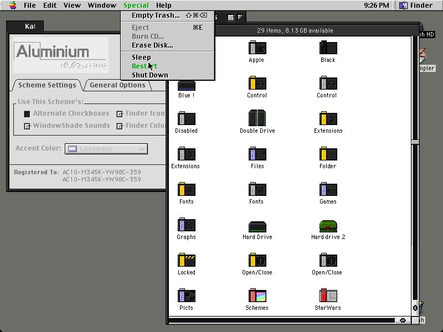Select the yellow Fonts folder icon
Viewport: 443px width, 332px height.
click(187, 189)
